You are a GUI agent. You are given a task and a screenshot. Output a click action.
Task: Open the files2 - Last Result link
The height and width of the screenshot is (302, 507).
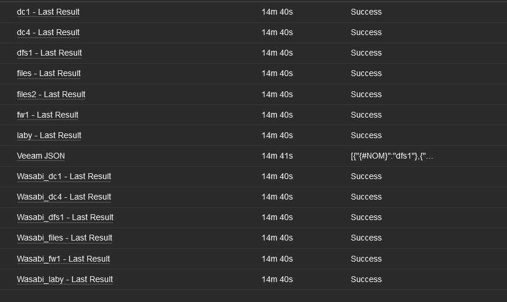coord(51,94)
